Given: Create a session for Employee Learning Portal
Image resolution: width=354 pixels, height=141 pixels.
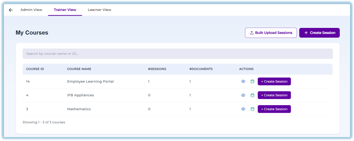Looking at the screenshot, I should click(274, 81).
